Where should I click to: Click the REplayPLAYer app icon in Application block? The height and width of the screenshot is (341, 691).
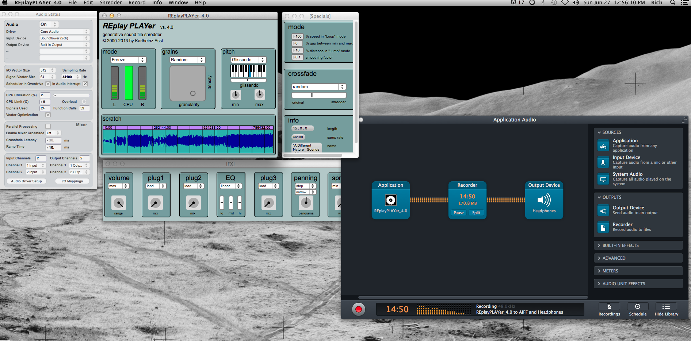point(390,200)
